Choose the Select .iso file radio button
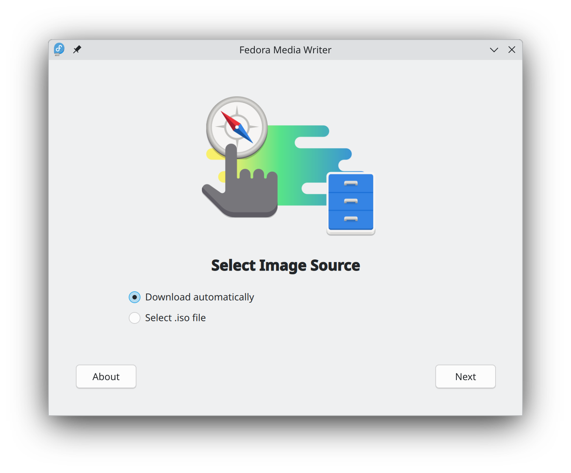The height and width of the screenshot is (473, 571). click(x=135, y=318)
